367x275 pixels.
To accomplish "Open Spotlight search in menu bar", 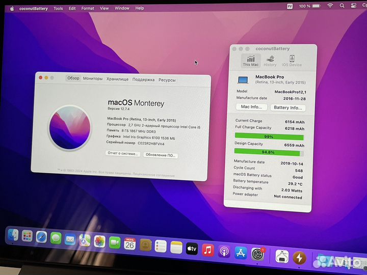I will pos(342,6).
